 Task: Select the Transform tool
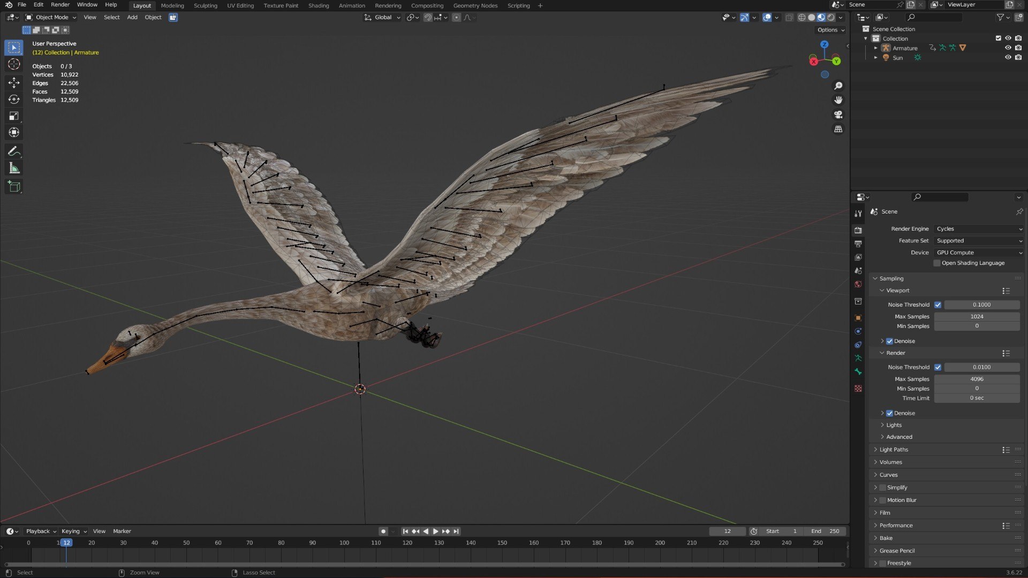(14, 132)
